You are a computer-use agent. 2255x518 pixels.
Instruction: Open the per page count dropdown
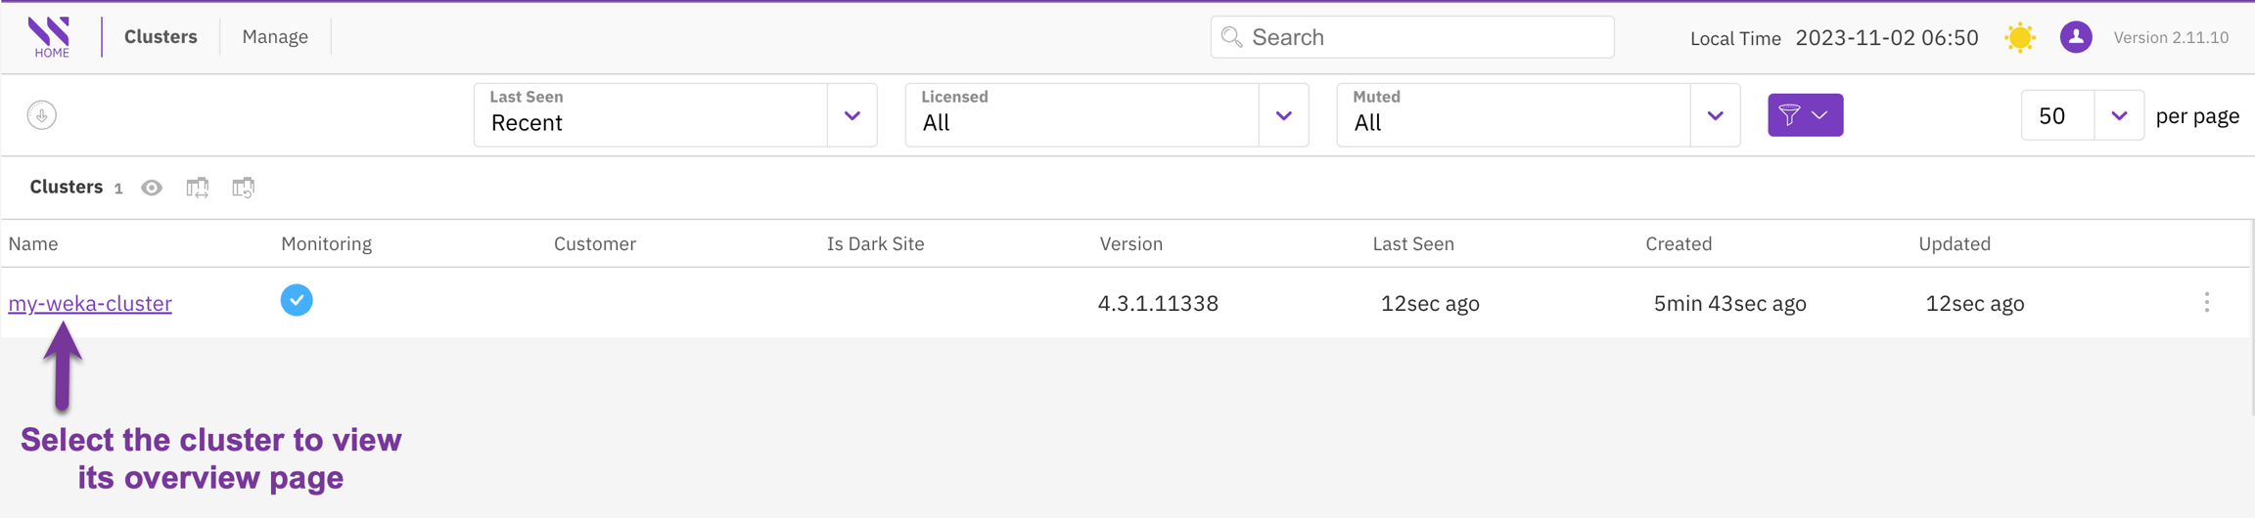[x=2118, y=115]
